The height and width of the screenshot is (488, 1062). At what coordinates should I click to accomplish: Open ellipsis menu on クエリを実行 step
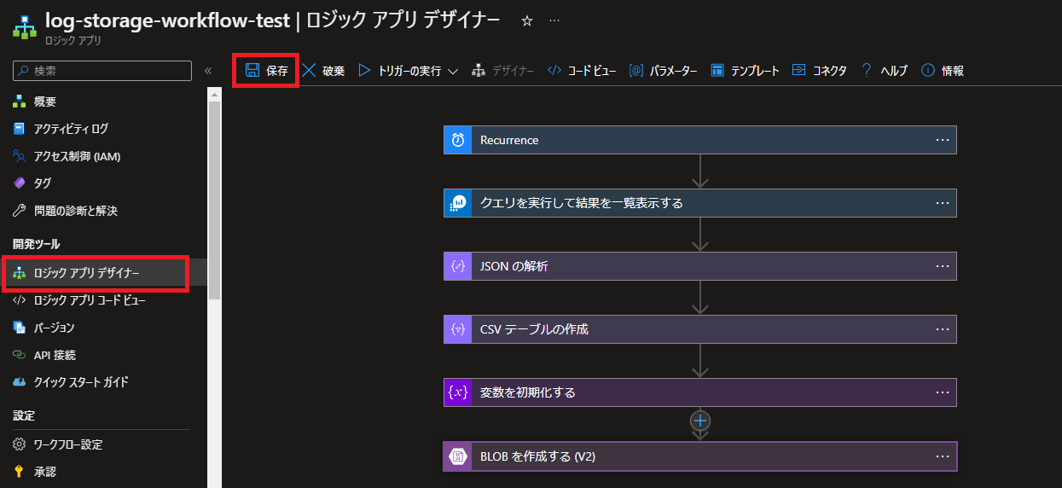(942, 203)
